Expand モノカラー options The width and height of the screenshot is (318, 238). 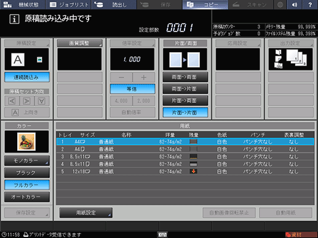pyautogui.click(x=27, y=161)
